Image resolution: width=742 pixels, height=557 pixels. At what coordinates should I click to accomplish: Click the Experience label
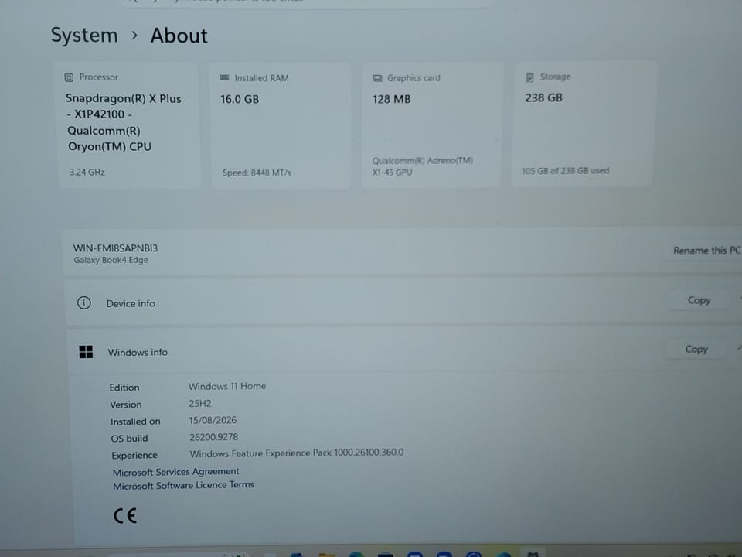(x=134, y=455)
